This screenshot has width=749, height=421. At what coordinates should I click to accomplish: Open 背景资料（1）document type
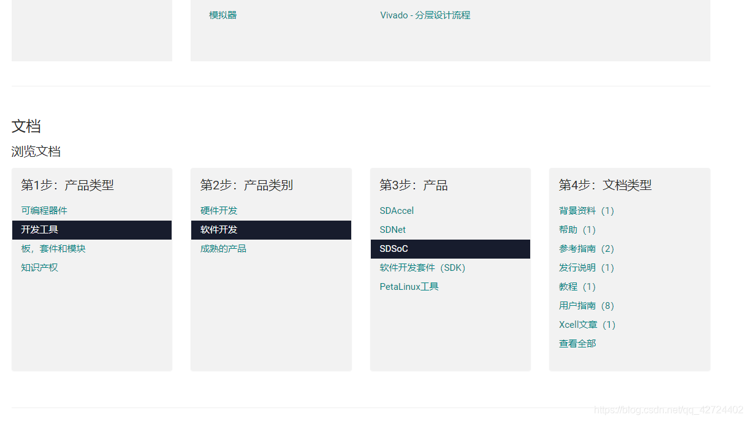587,211
